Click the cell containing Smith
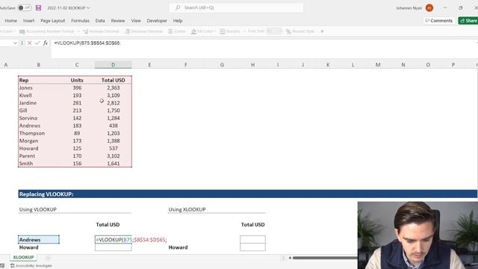The width and height of the screenshot is (478, 269). pyautogui.click(x=38, y=164)
